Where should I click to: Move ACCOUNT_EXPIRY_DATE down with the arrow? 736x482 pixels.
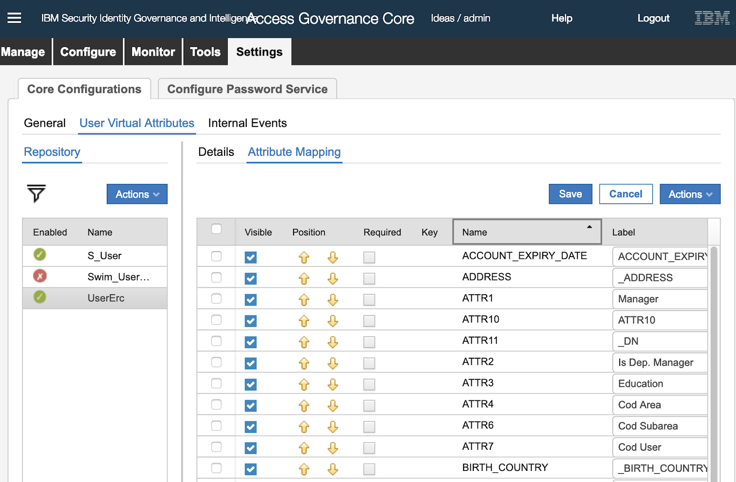(333, 257)
